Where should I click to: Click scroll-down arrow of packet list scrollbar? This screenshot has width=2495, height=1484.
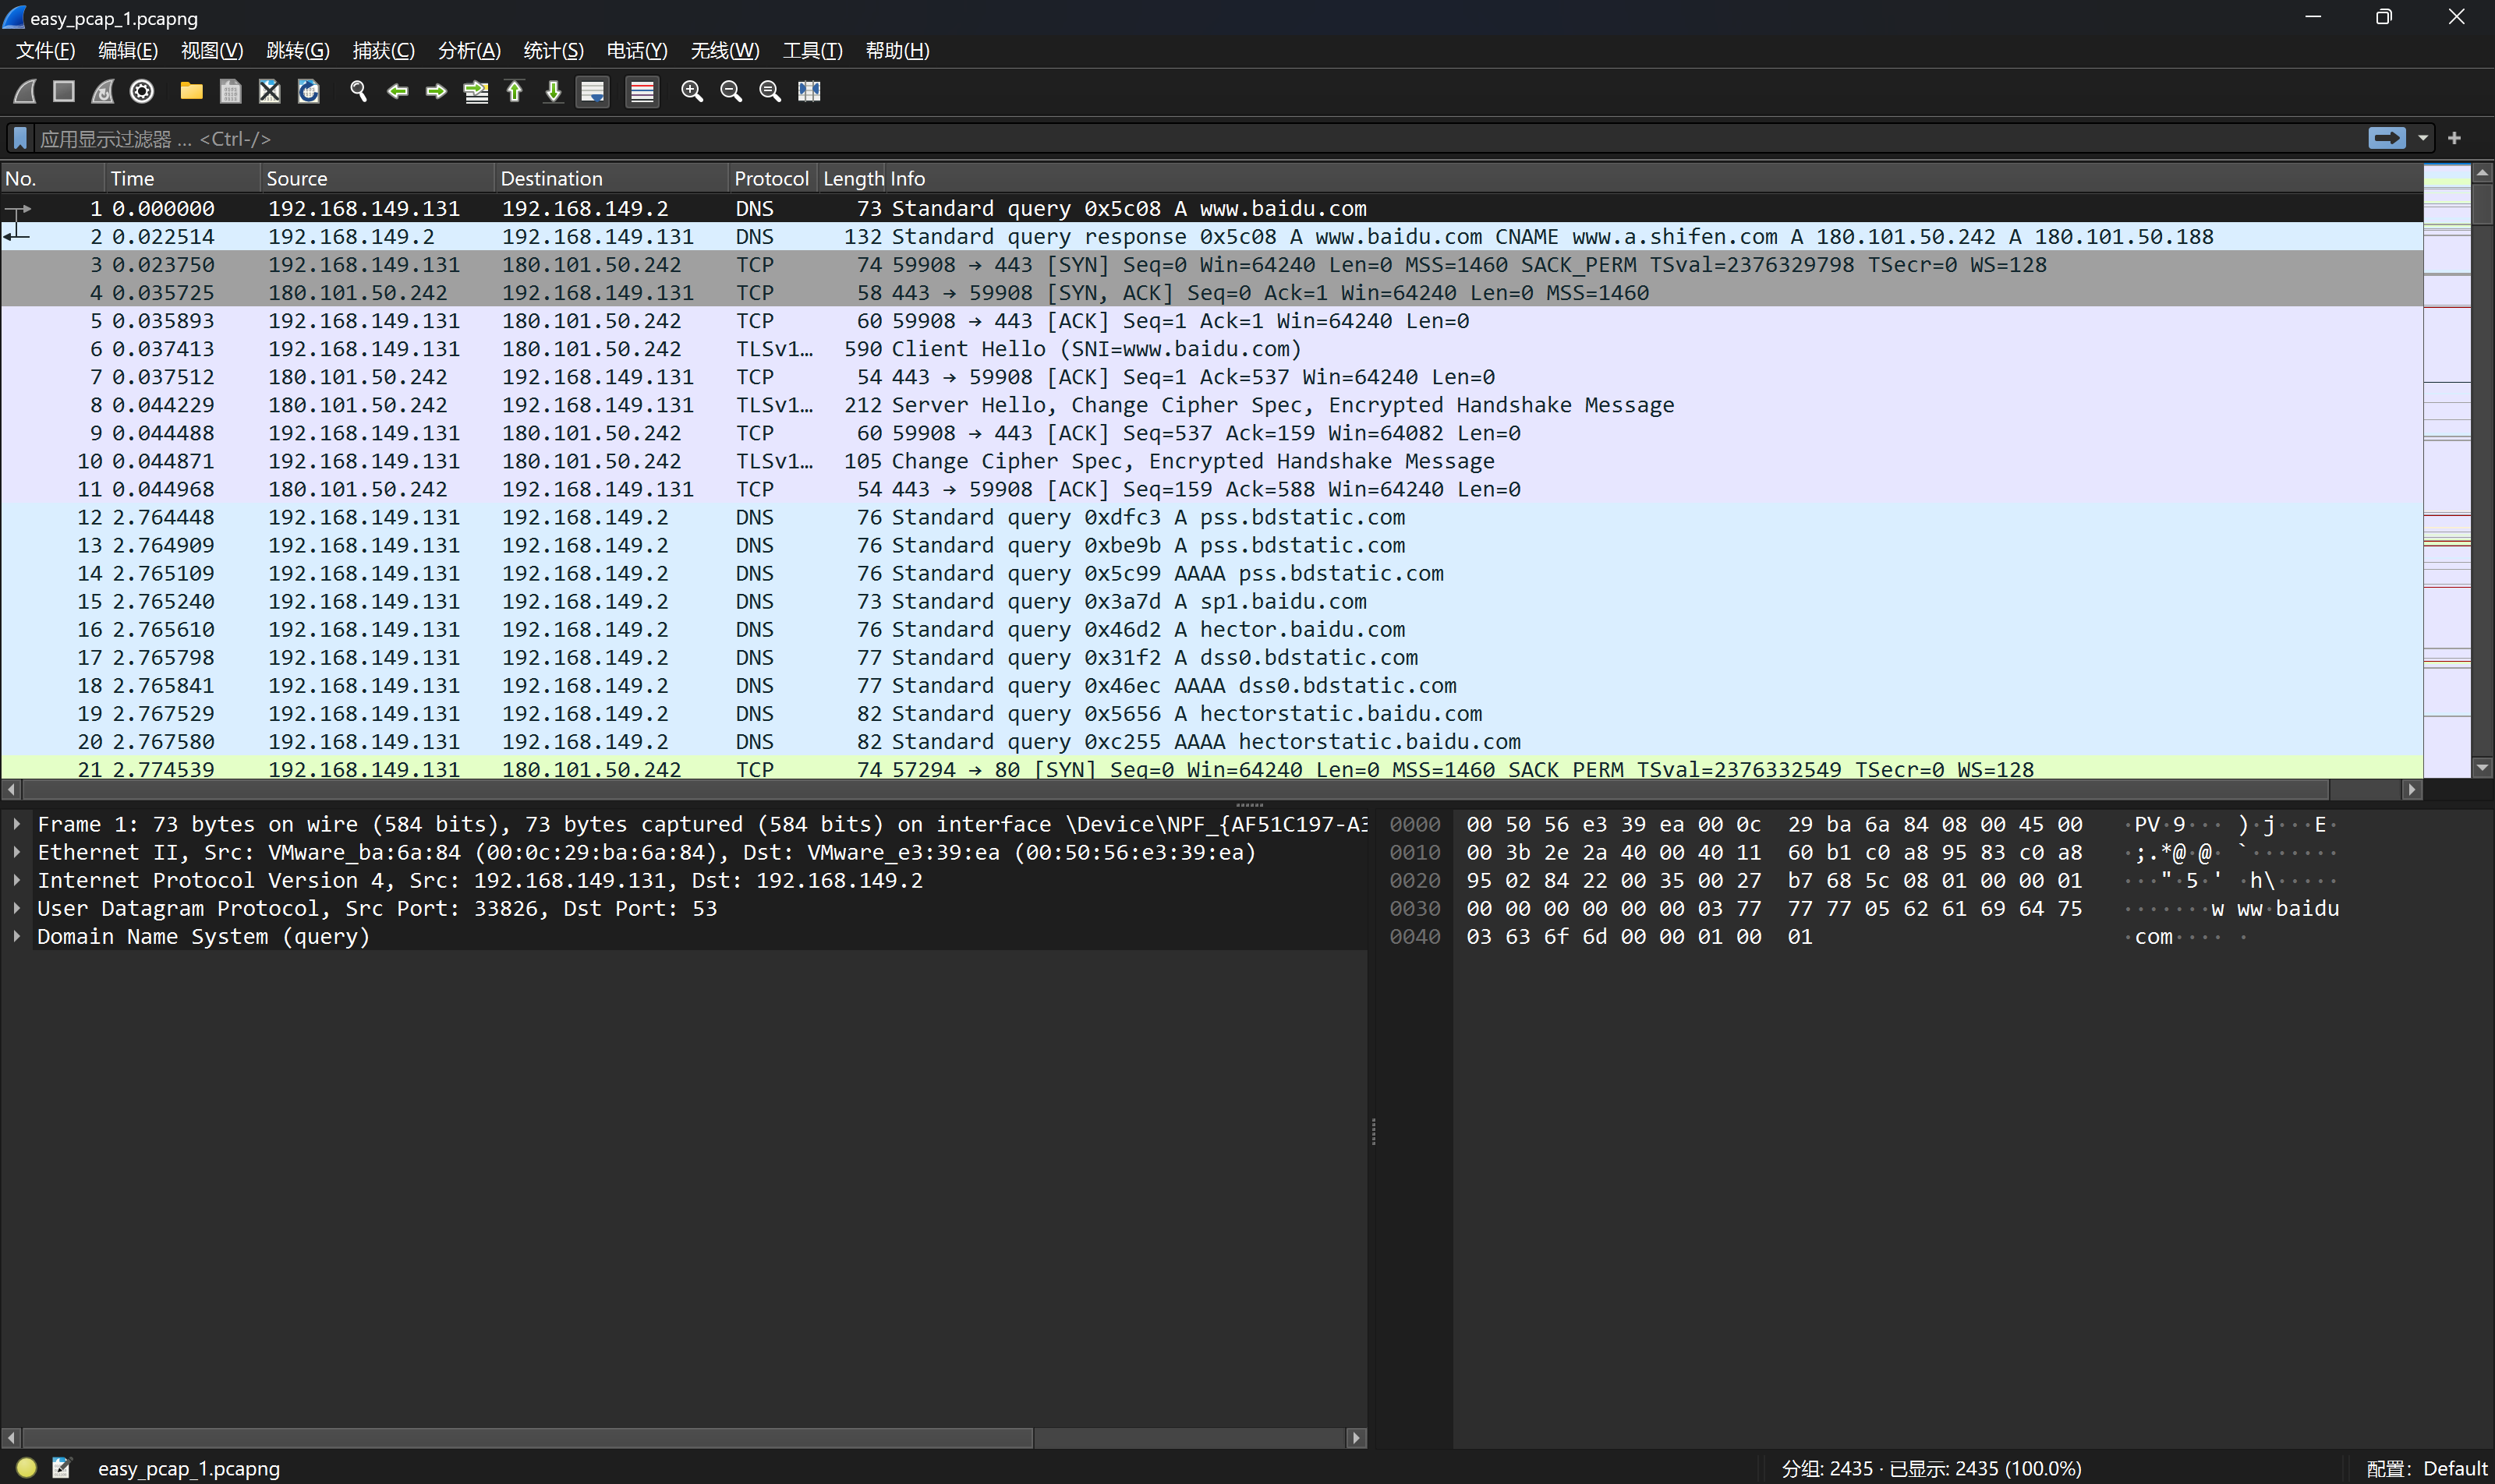2482,768
